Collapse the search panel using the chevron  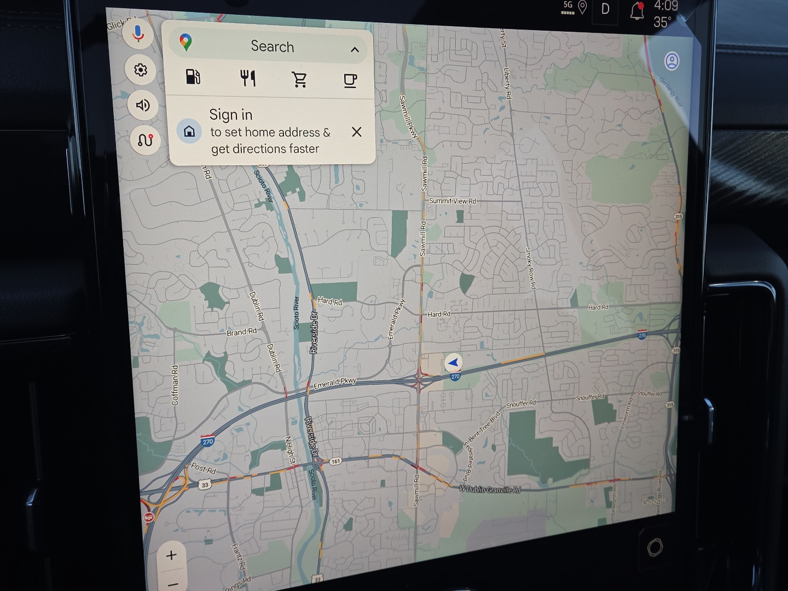355,50
